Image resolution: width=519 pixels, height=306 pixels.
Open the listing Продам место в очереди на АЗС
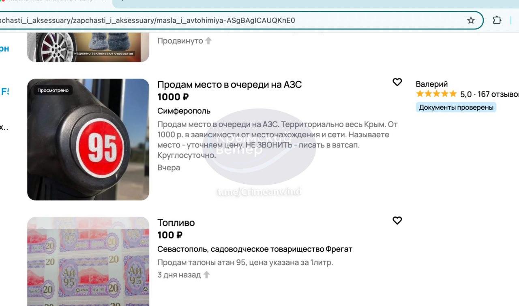point(229,85)
